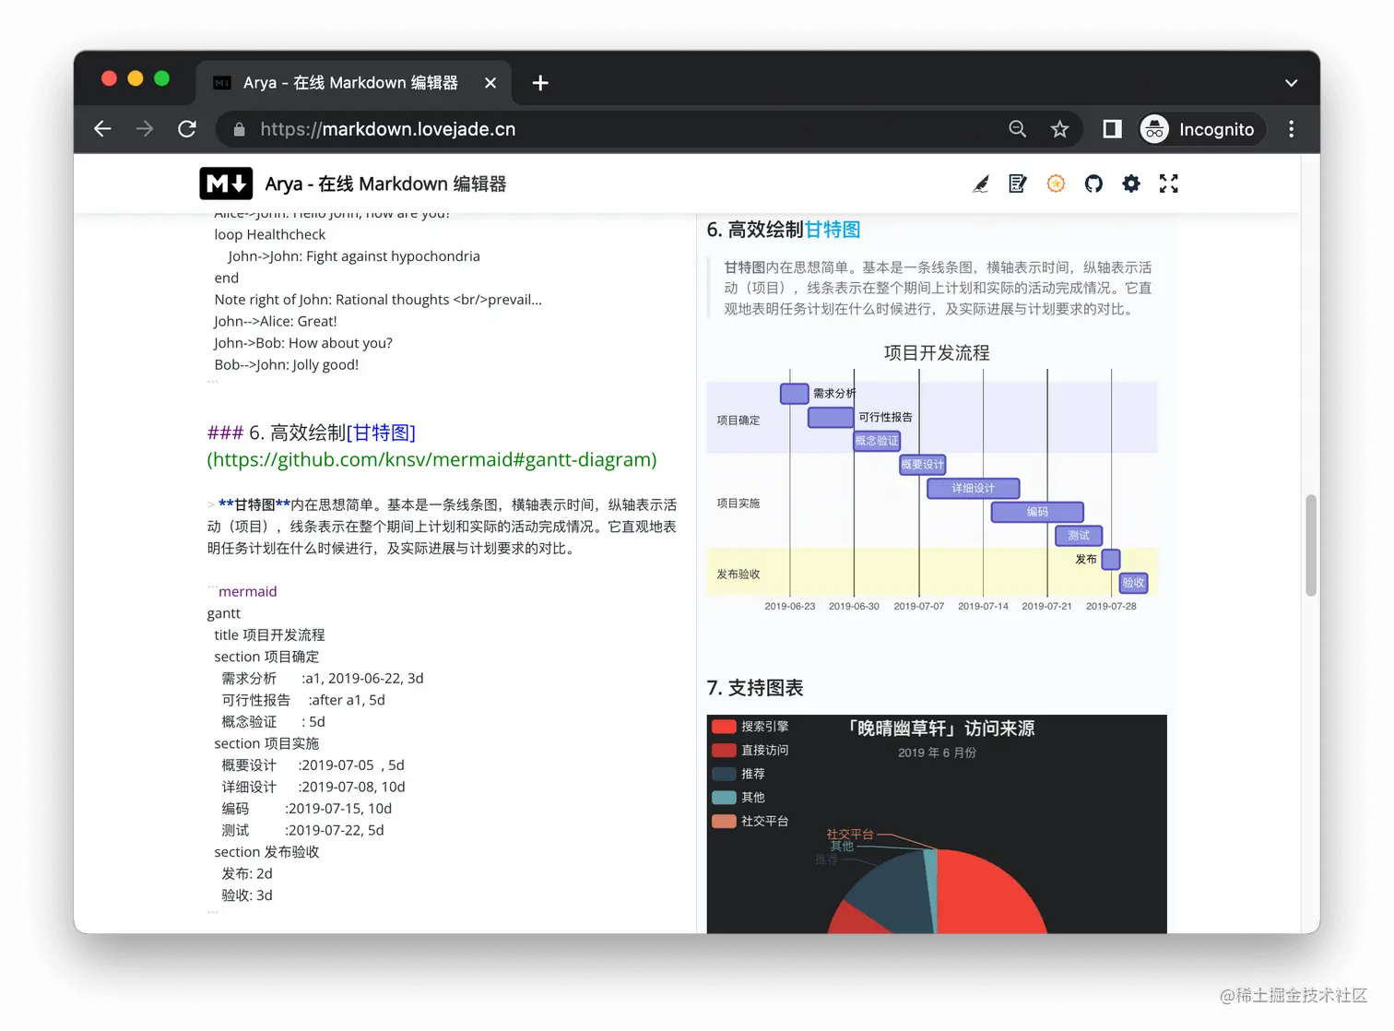Click the Incognito profile icon
Viewport: 1394px width, 1031px height.
(x=1153, y=129)
